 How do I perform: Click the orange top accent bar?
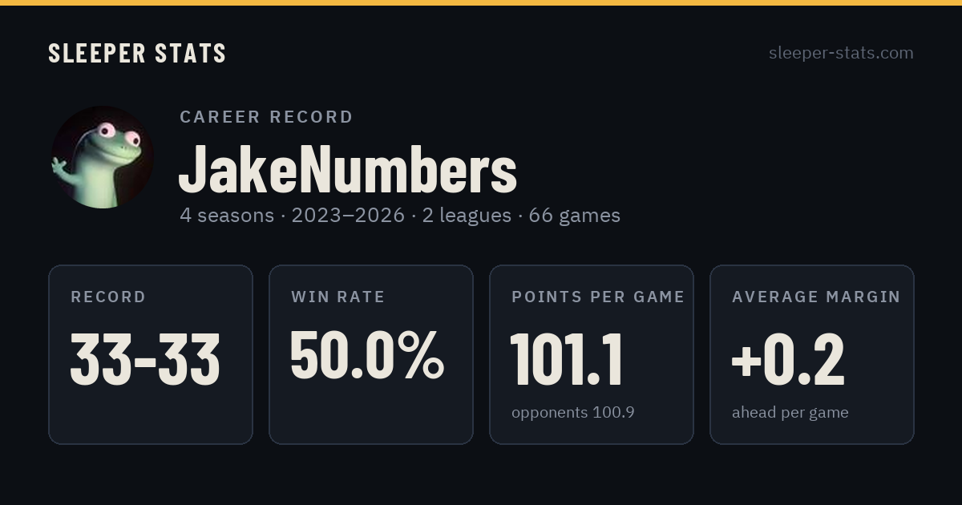point(481,2)
